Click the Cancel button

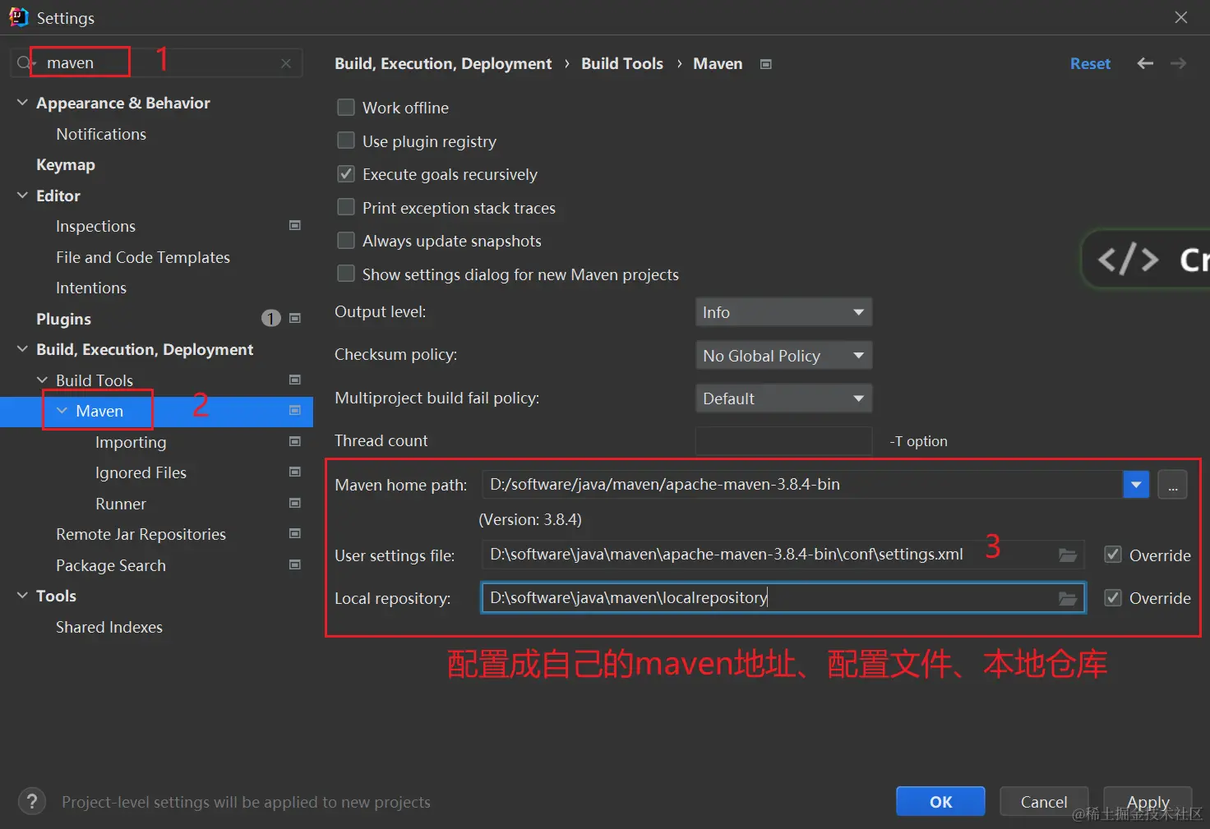pyautogui.click(x=1044, y=802)
